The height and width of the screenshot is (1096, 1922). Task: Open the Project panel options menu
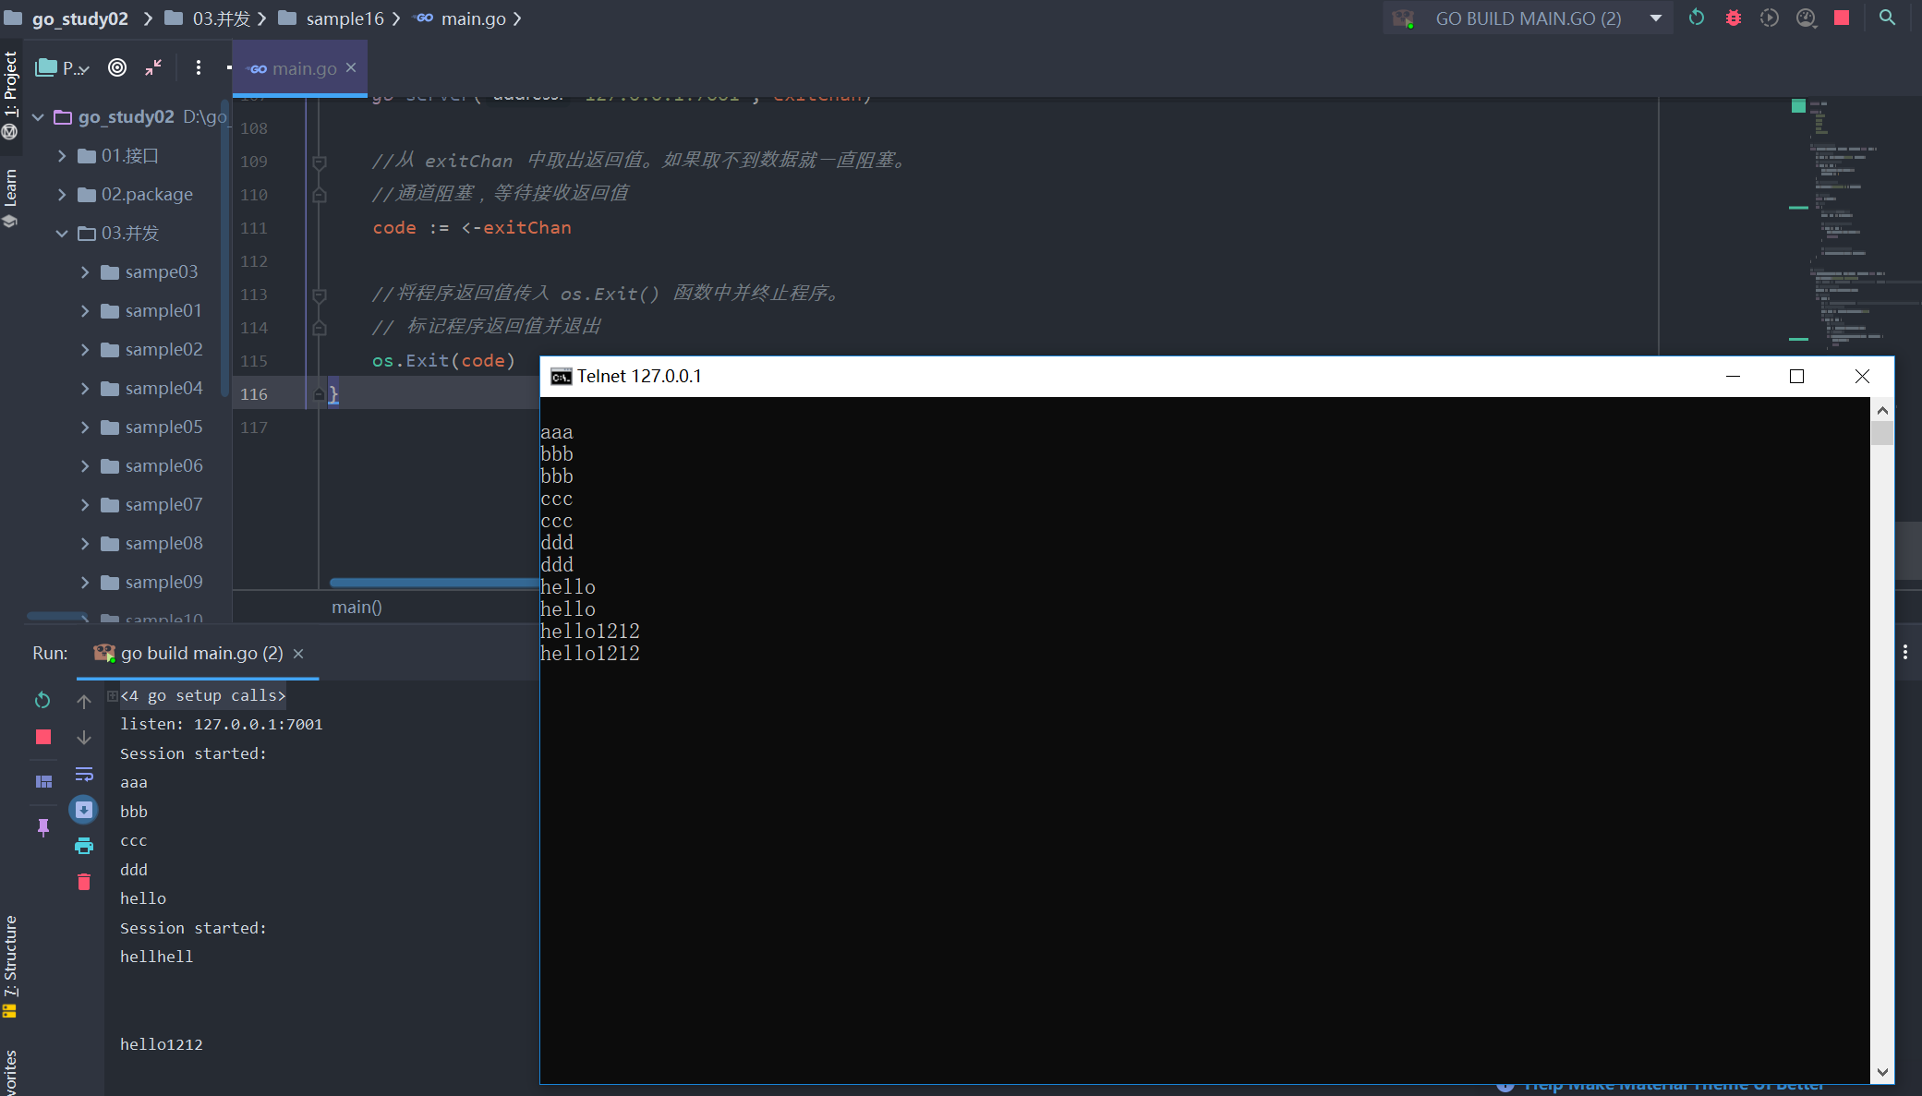198,67
